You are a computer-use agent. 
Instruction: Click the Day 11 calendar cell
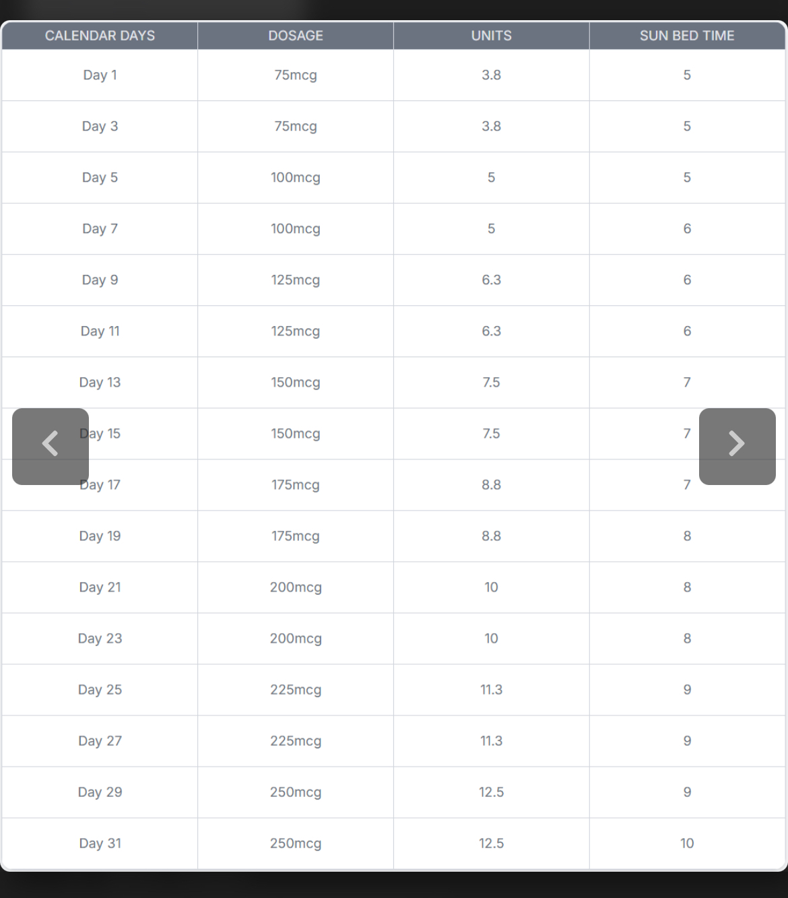100,331
